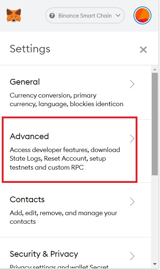Open the Security & Privacy section

click(x=76, y=253)
